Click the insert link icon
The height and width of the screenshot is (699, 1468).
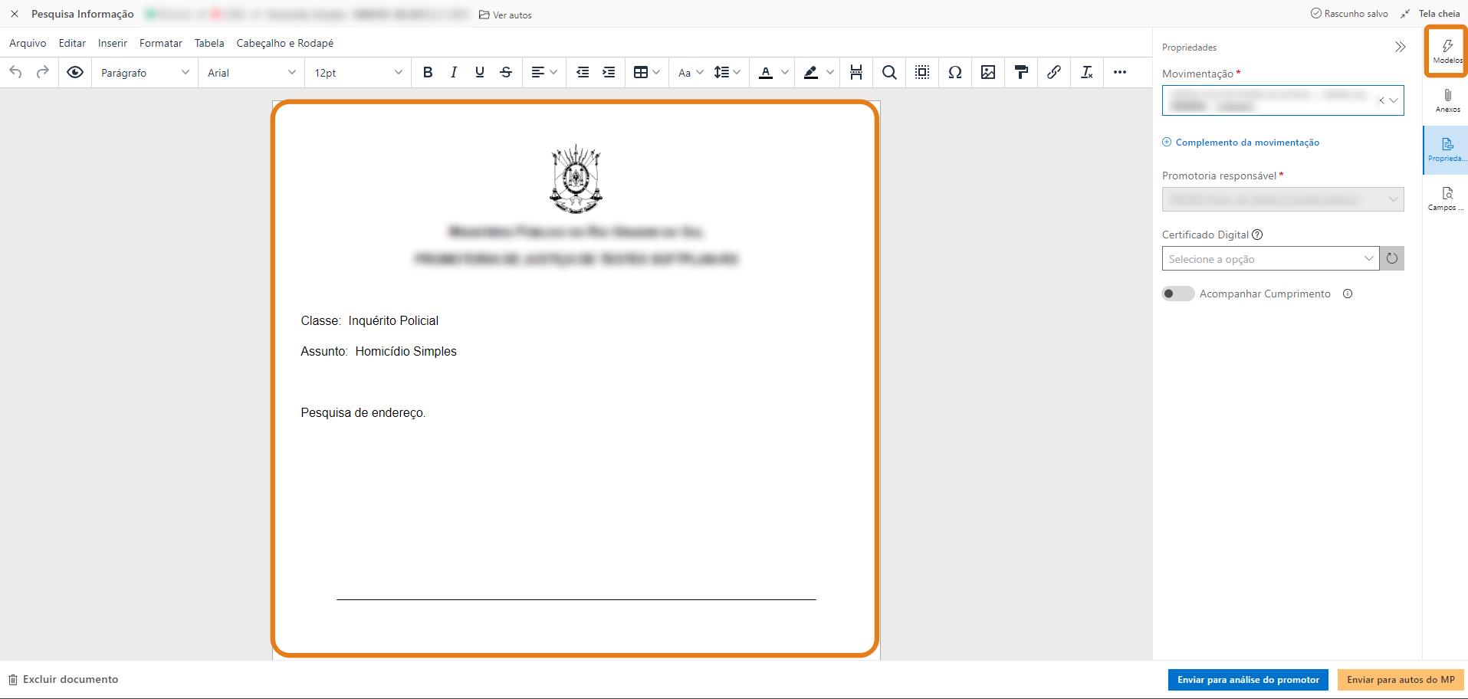click(1054, 72)
